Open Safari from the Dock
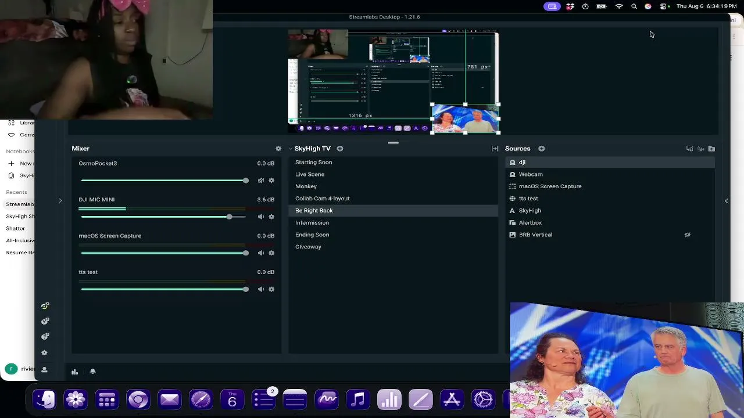 point(201,400)
